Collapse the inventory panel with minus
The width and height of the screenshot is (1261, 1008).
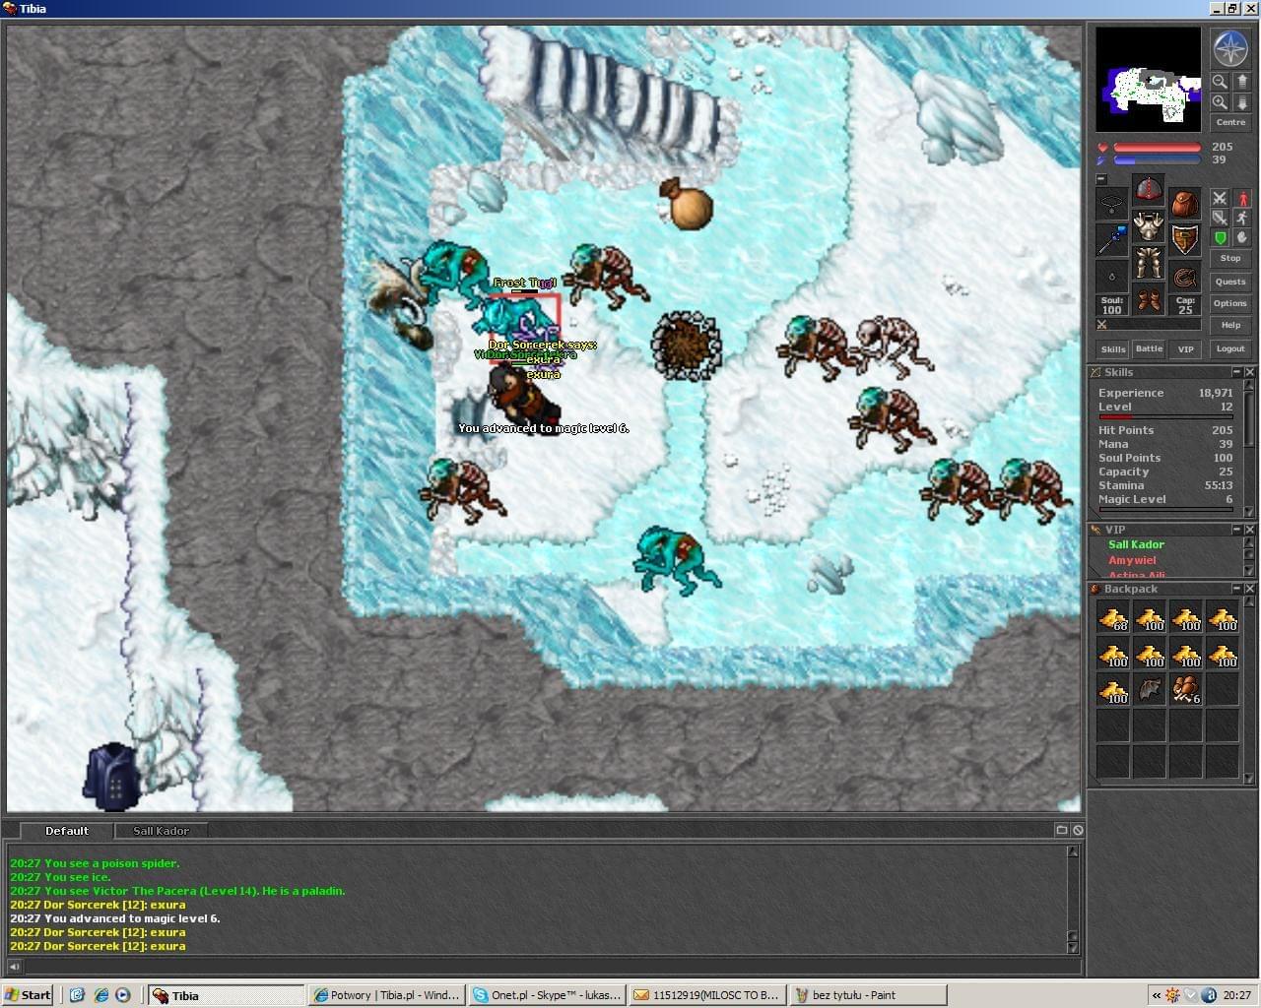coord(1101,179)
